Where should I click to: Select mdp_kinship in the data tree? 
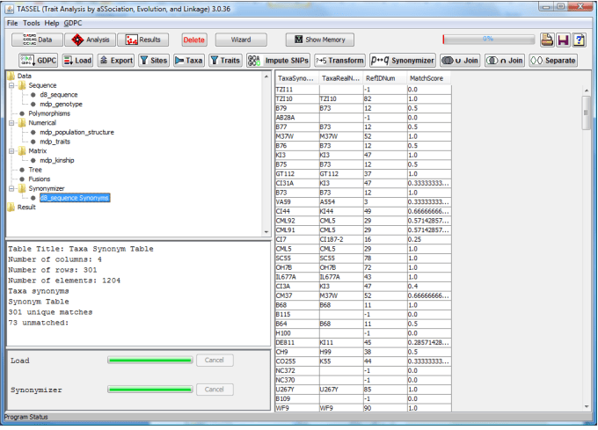(57, 160)
